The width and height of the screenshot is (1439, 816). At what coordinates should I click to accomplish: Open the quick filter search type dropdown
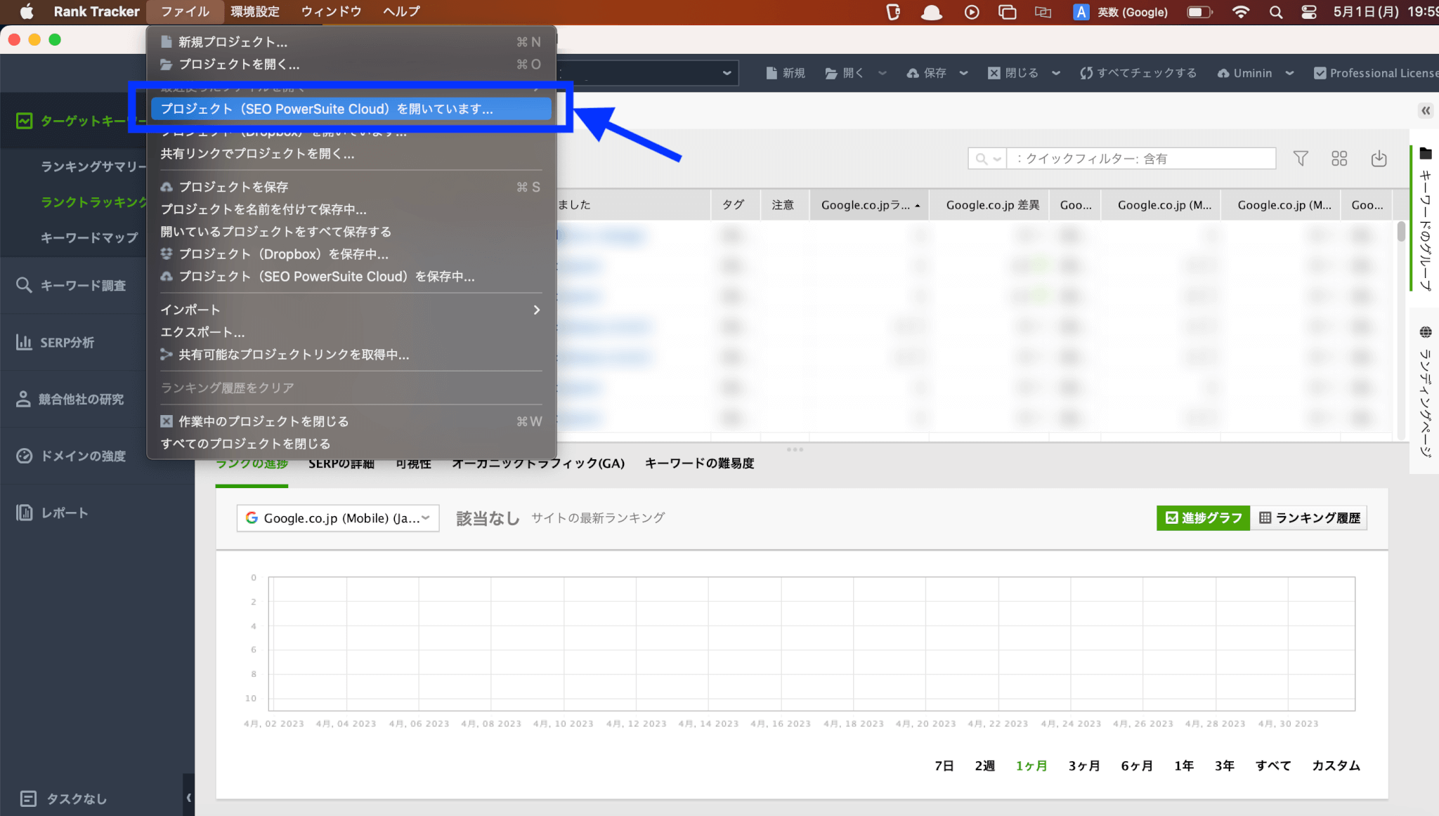(997, 159)
